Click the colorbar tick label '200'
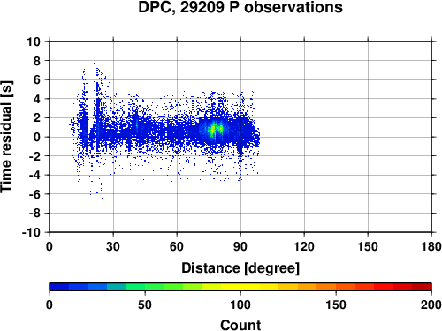The width and height of the screenshot is (442, 331). pos(431,305)
